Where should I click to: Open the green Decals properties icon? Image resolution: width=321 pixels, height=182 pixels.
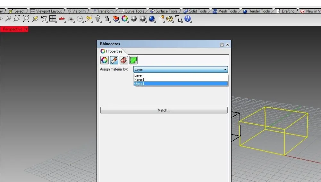point(133,60)
